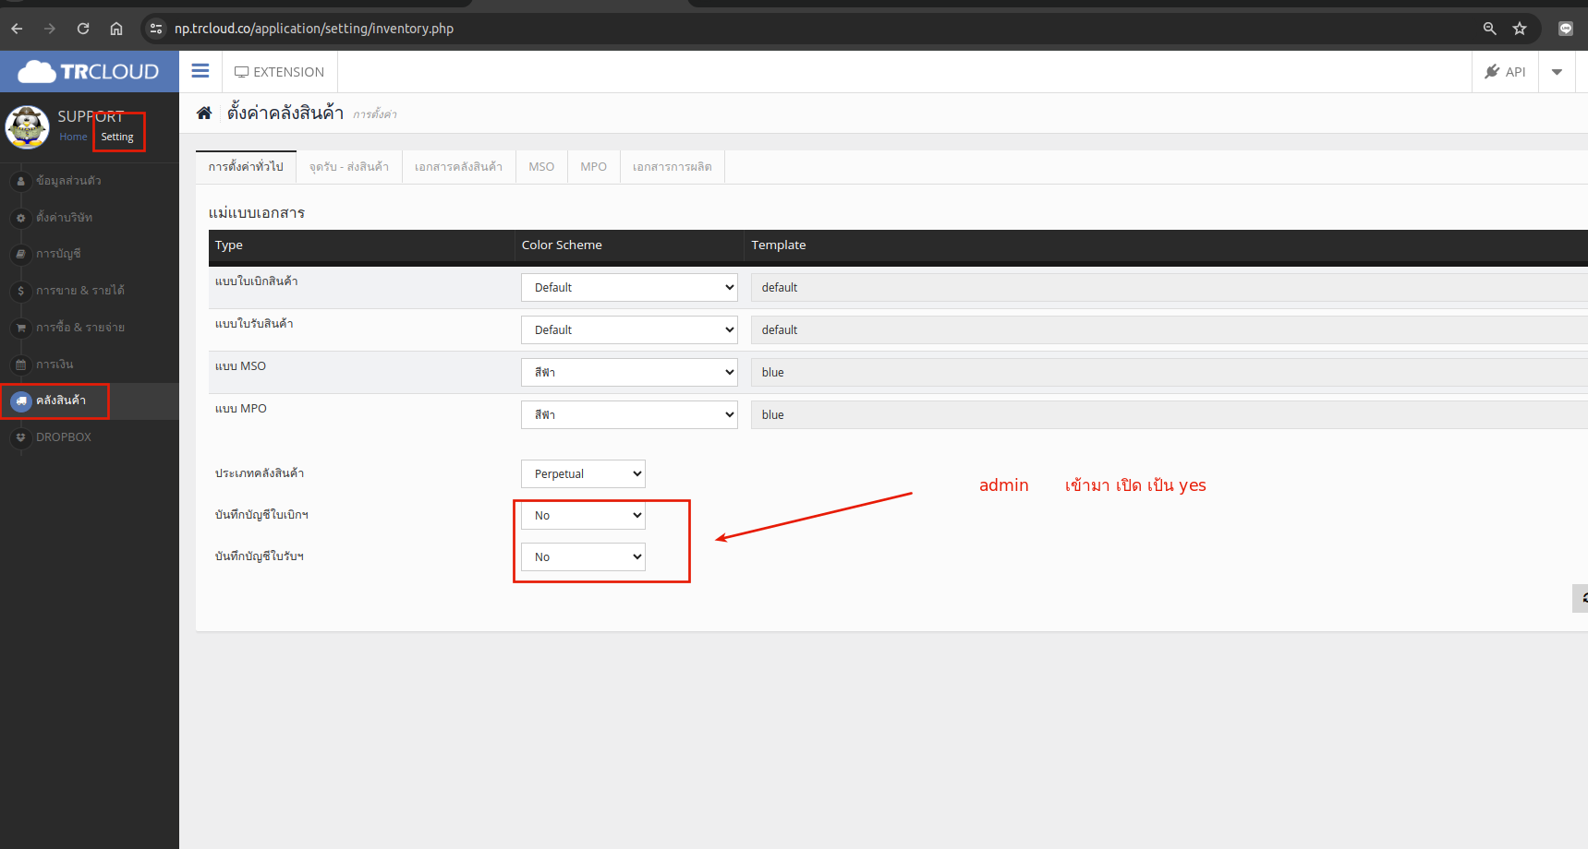Open the browser extension icon at top right
The width and height of the screenshot is (1588, 849).
[1566, 29]
